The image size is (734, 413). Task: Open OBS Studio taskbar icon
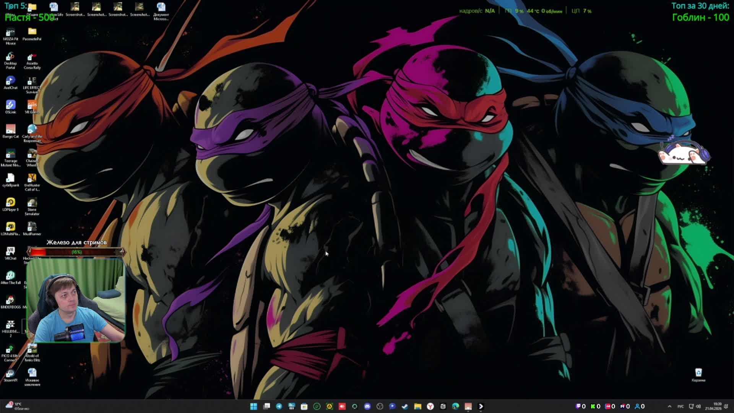(380, 406)
